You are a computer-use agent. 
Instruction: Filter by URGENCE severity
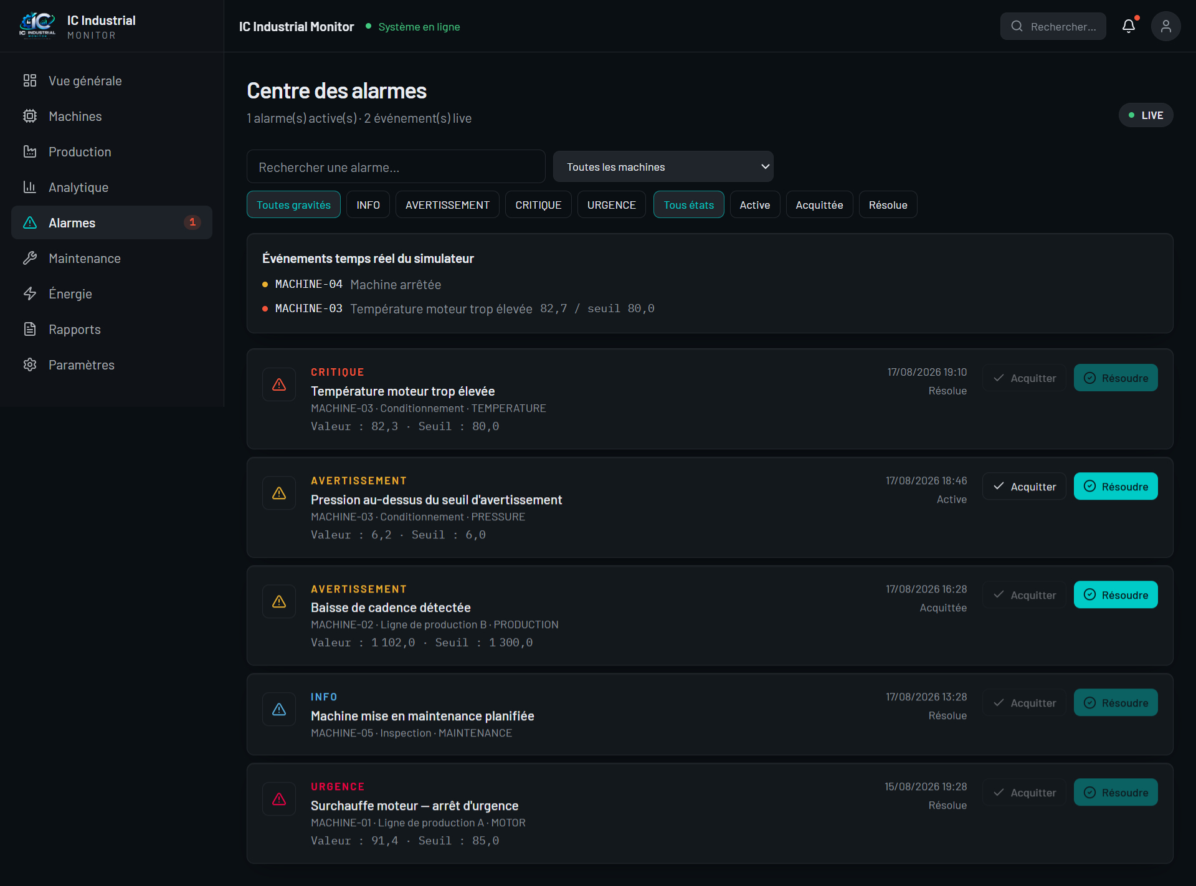[612, 204]
